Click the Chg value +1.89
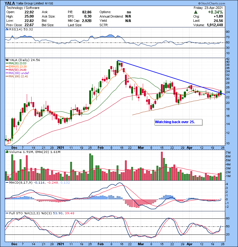Image resolution: width=238 pixels, height=247 pixels. [218, 16]
